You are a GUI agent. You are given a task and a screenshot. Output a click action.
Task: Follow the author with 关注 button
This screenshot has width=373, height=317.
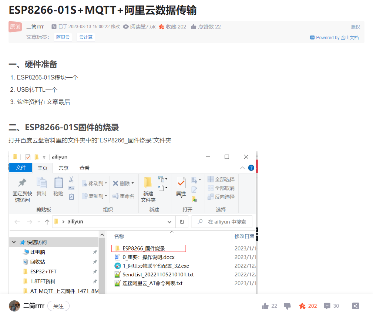coord(58,306)
